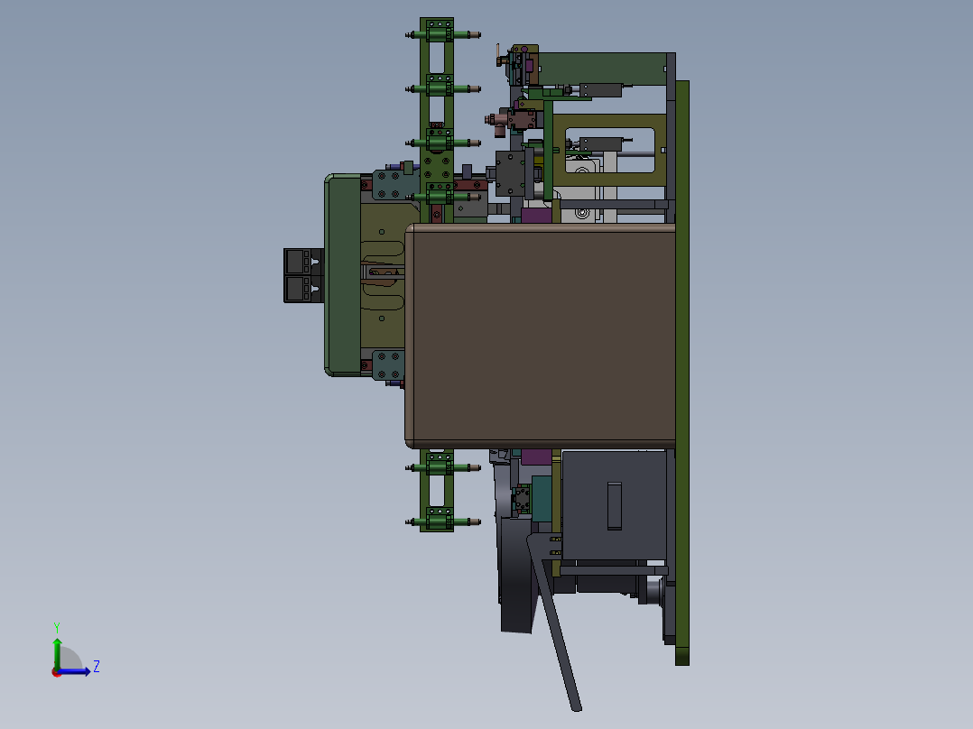
Task: Click the blue Z axis arrow of triad
Action: point(76,671)
